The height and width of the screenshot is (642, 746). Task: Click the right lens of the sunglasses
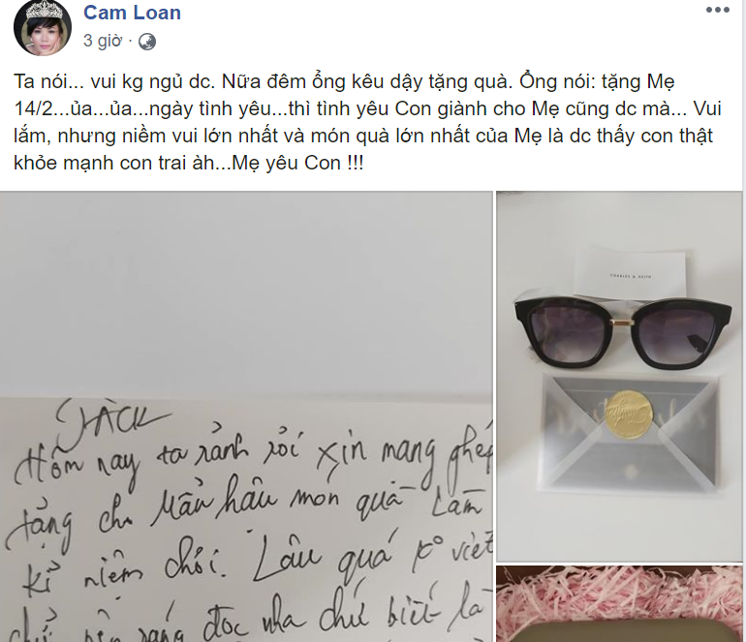677,334
